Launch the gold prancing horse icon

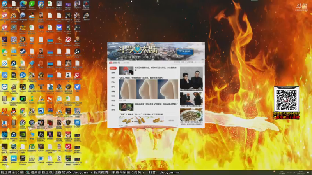59,40
